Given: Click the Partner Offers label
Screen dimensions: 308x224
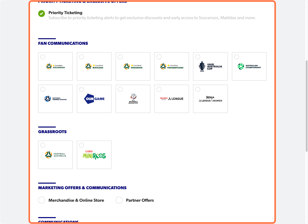Looking at the screenshot, I should click(140, 200).
